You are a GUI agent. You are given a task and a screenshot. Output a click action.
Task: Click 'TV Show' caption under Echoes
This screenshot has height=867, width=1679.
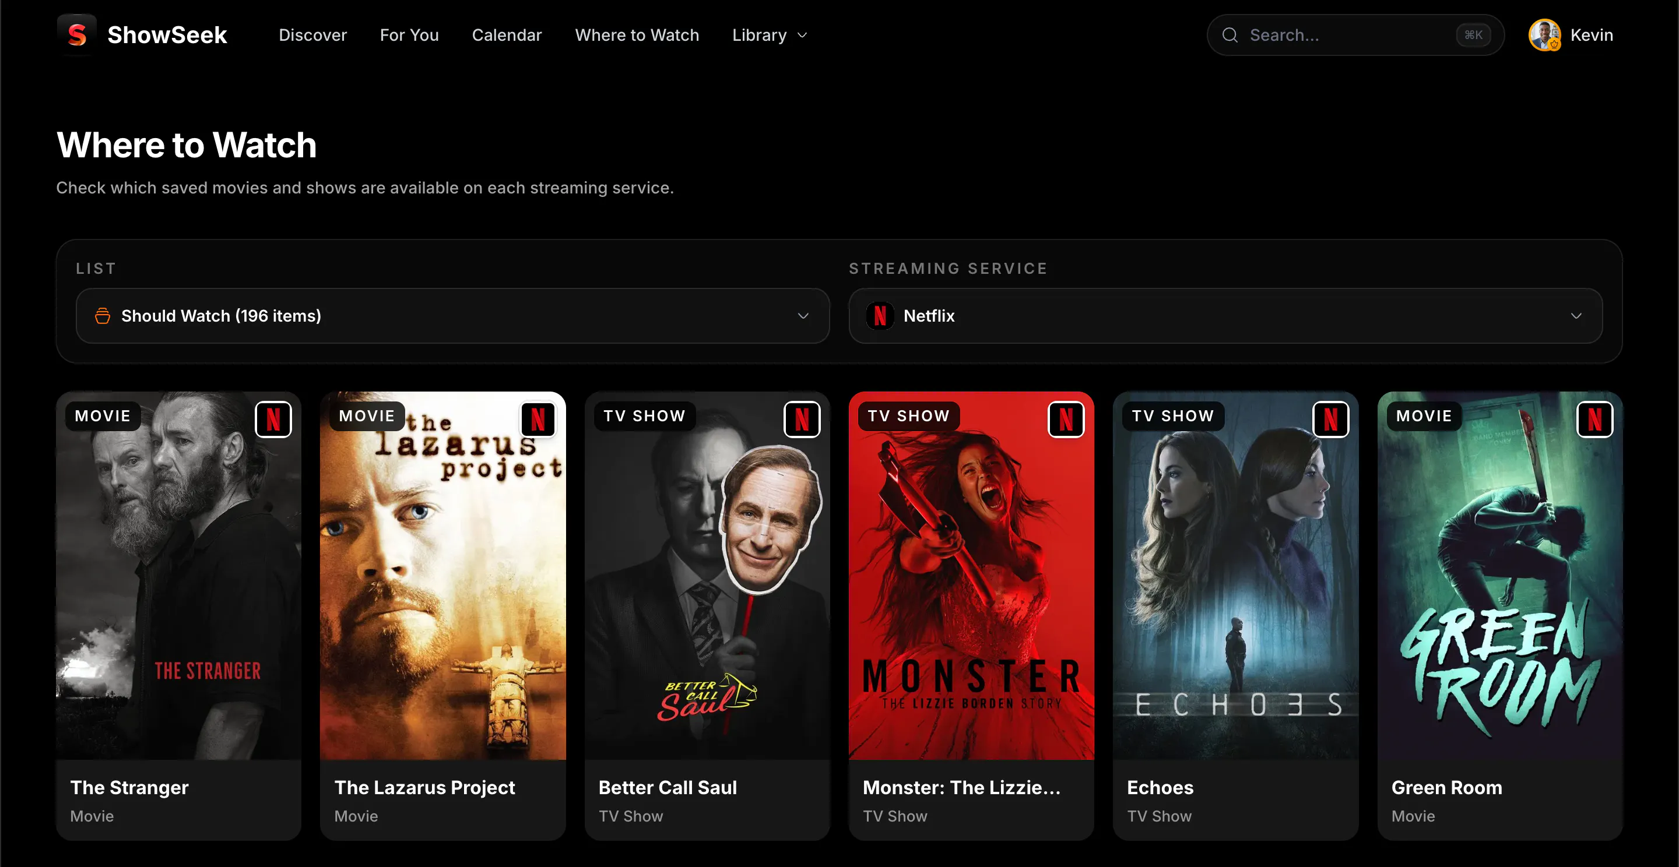coord(1159,816)
